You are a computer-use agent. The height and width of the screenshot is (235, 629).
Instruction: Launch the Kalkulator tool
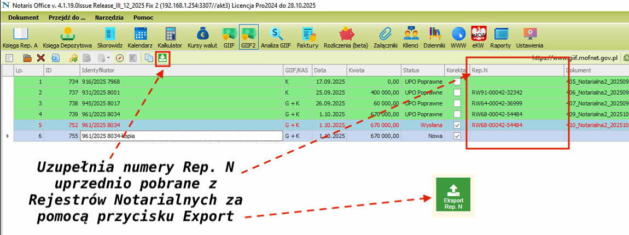click(x=170, y=37)
